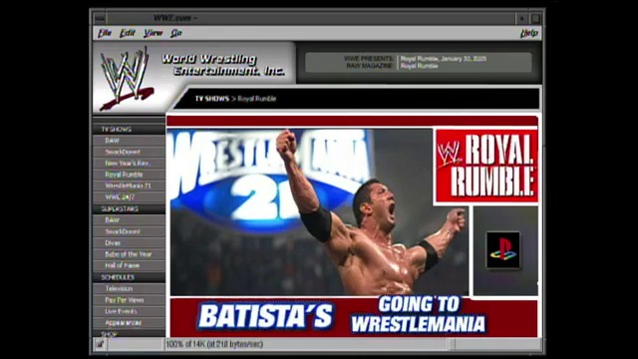Viewport: 638px width, 359px height.
Task: Click Batista's Going to WrestleMania headline
Action: [x=342, y=315]
